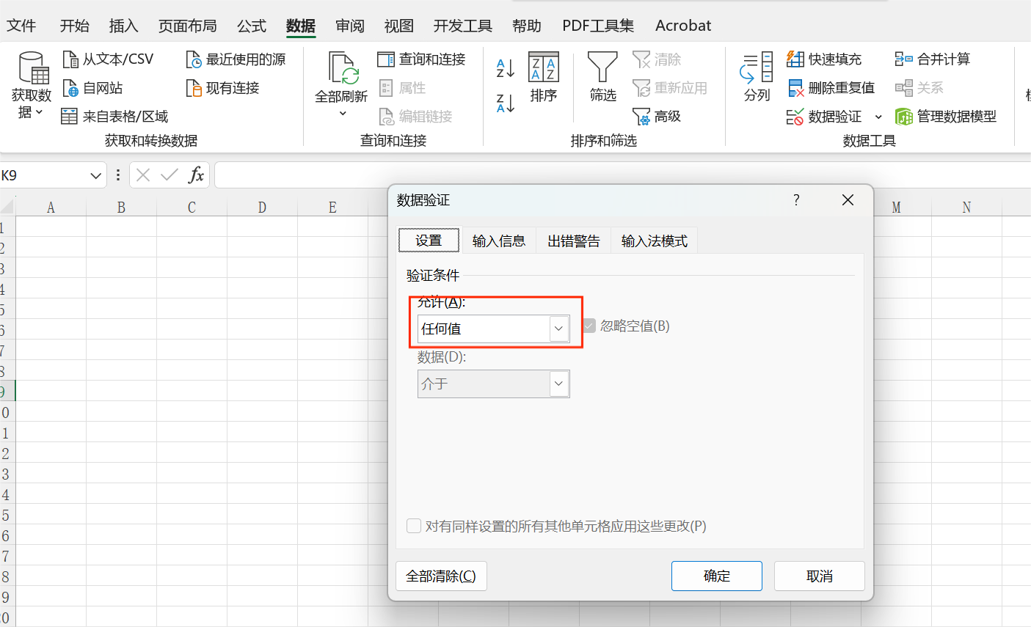The height and width of the screenshot is (627, 1031).
Task: Switch to the 页面布局 ribbon tab
Action: (188, 26)
